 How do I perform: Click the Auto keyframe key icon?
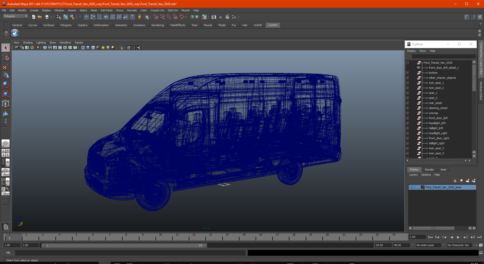(475, 245)
